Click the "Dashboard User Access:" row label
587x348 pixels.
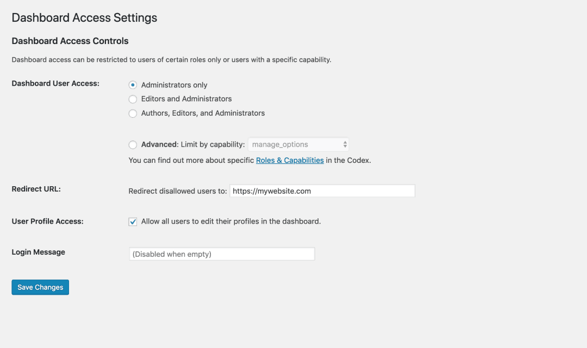tap(55, 84)
